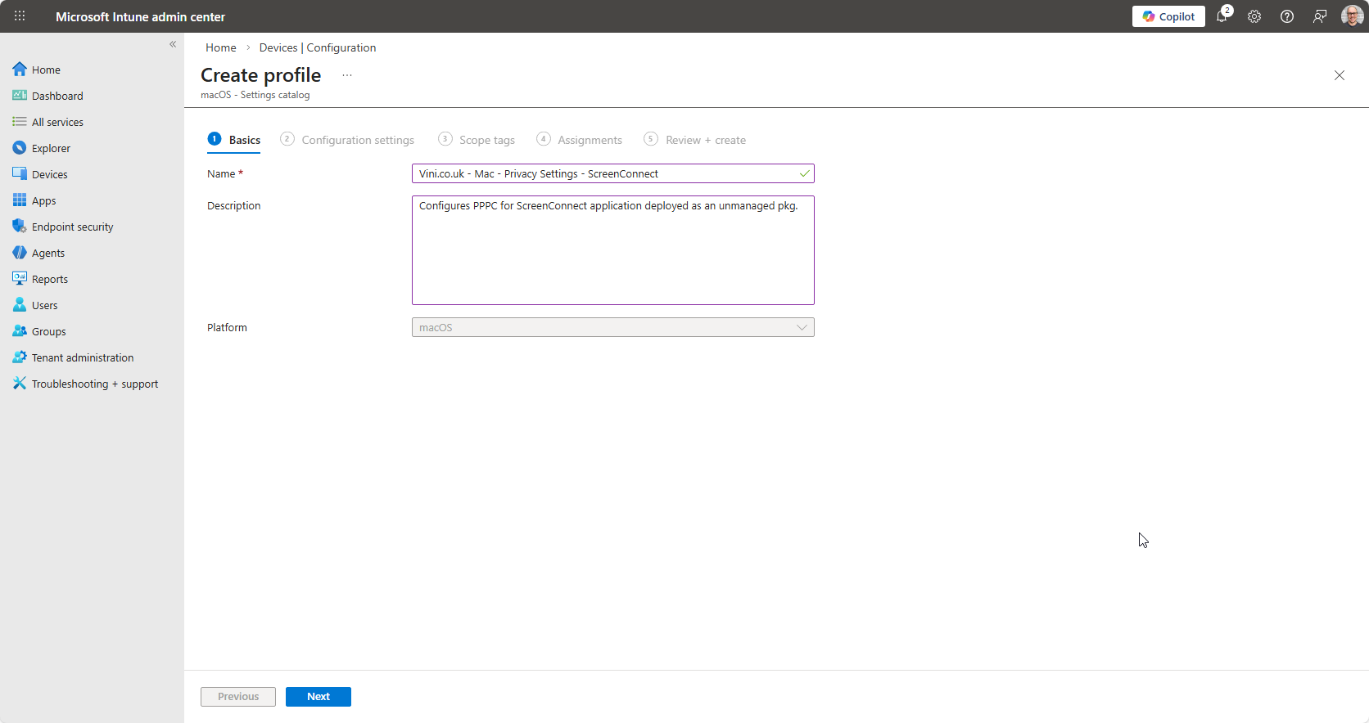
Task: Click into the Name input field
Action: coord(606,173)
